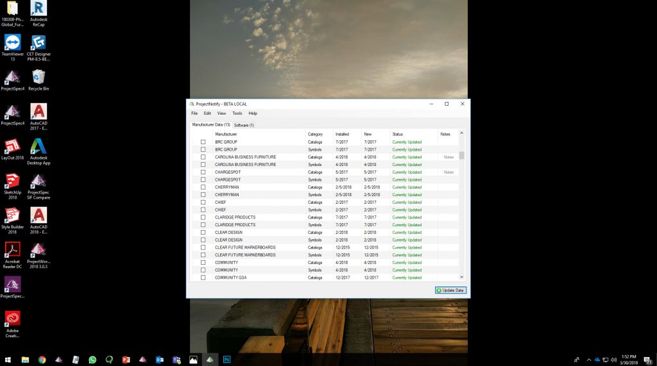Screen dimensions: 657x366
Task: Open the TeamViewer 13 desktop icon
Action: click(x=12, y=43)
